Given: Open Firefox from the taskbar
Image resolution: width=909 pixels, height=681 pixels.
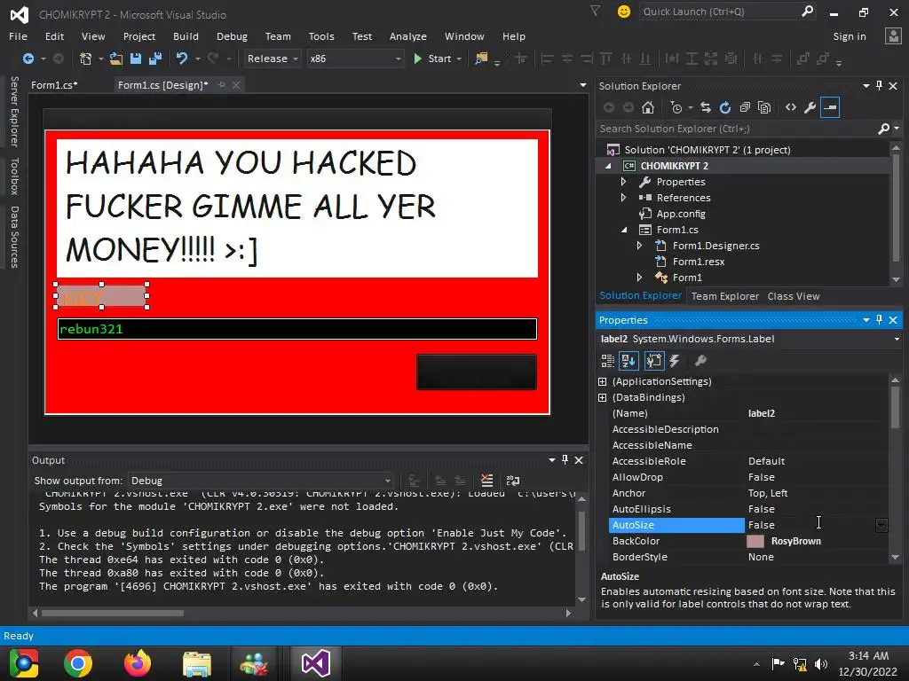Looking at the screenshot, I should 138,663.
